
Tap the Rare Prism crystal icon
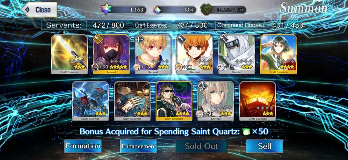(157, 10)
